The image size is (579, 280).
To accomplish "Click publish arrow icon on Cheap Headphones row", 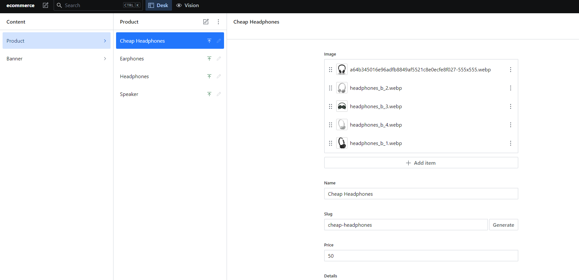I will pyautogui.click(x=209, y=41).
